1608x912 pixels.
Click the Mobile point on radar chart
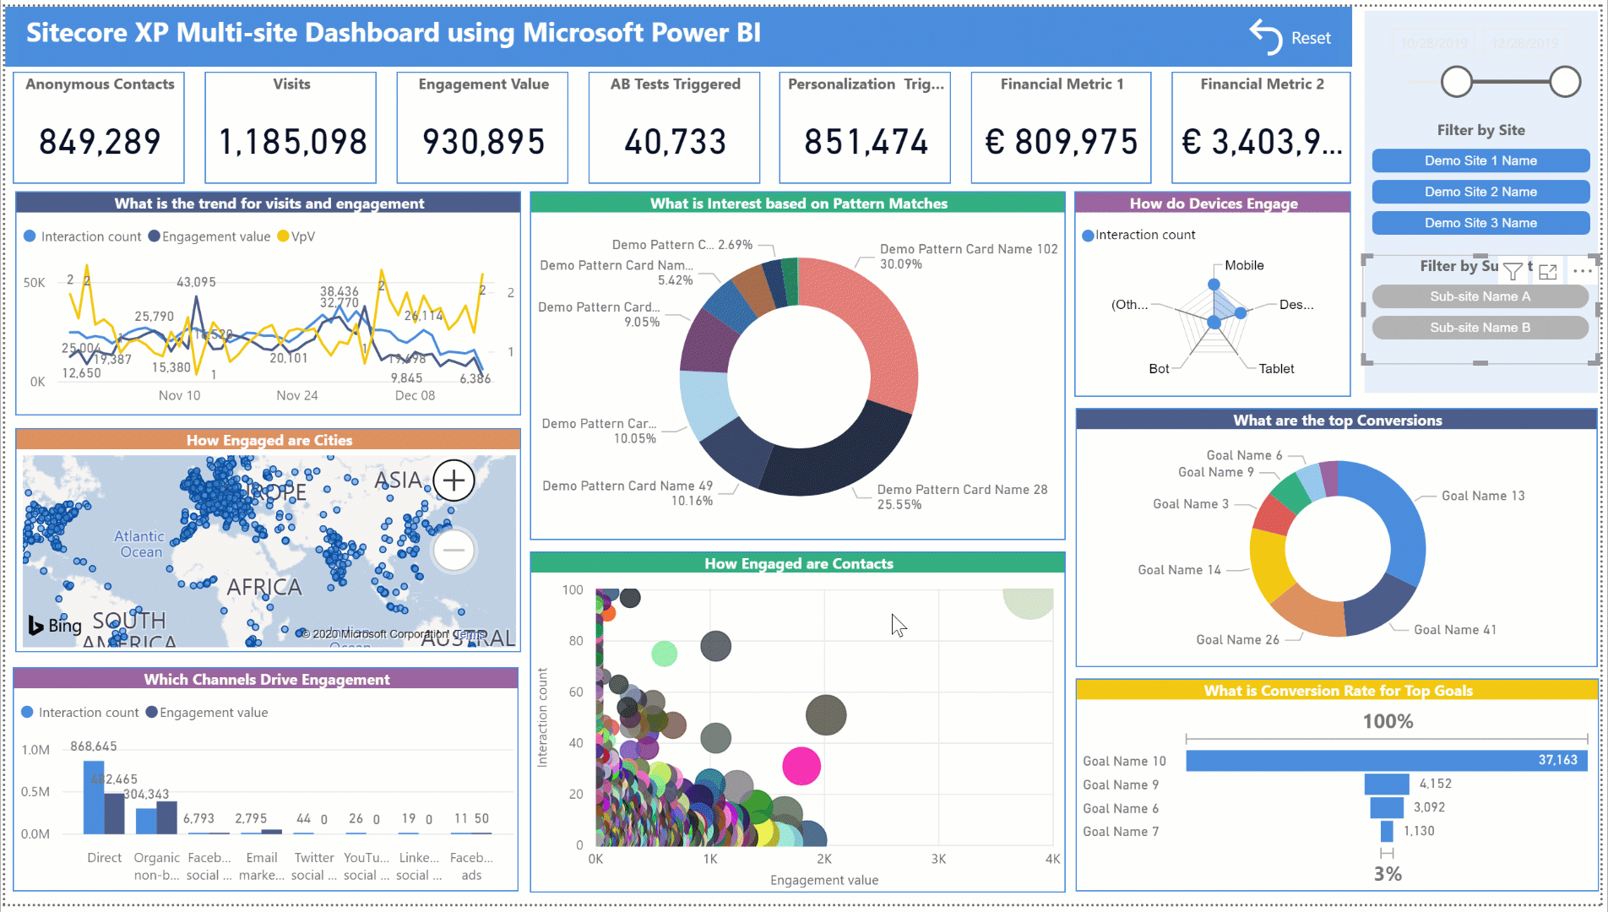click(1214, 285)
